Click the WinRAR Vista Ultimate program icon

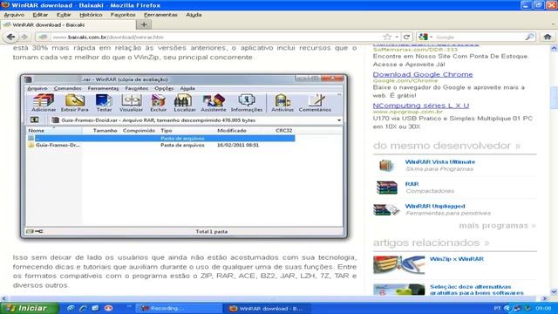click(385, 166)
